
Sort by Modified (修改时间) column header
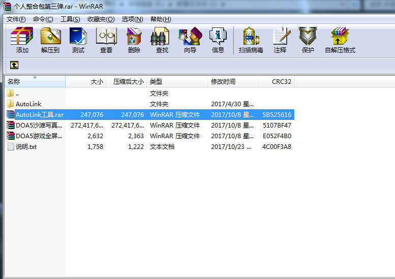[x=233, y=82]
